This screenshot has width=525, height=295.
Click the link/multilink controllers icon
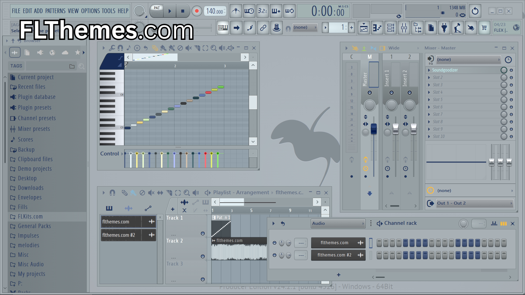[x=263, y=28]
